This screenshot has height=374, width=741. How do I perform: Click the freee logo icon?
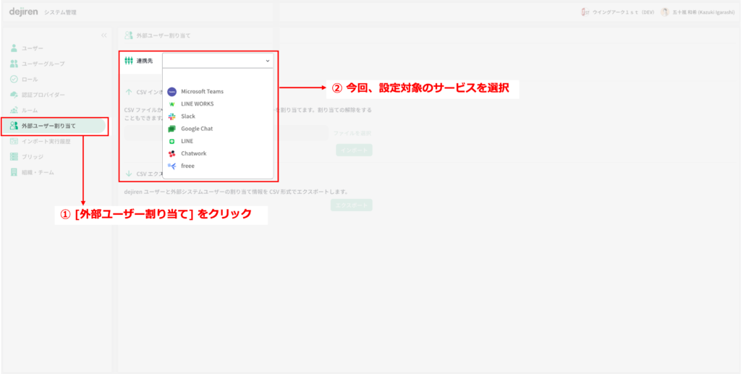pyautogui.click(x=172, y=166)
